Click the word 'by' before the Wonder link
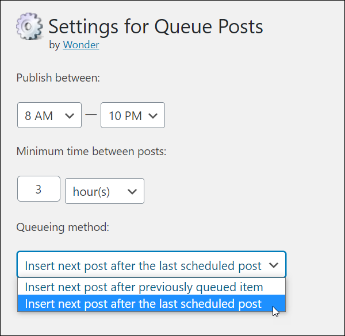 click(55, 45)
